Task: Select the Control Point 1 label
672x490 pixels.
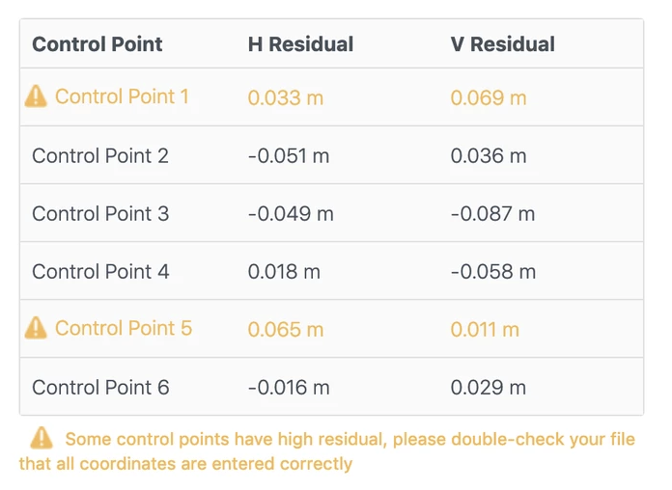Action: pyautogui.click(x=123, y=96)
